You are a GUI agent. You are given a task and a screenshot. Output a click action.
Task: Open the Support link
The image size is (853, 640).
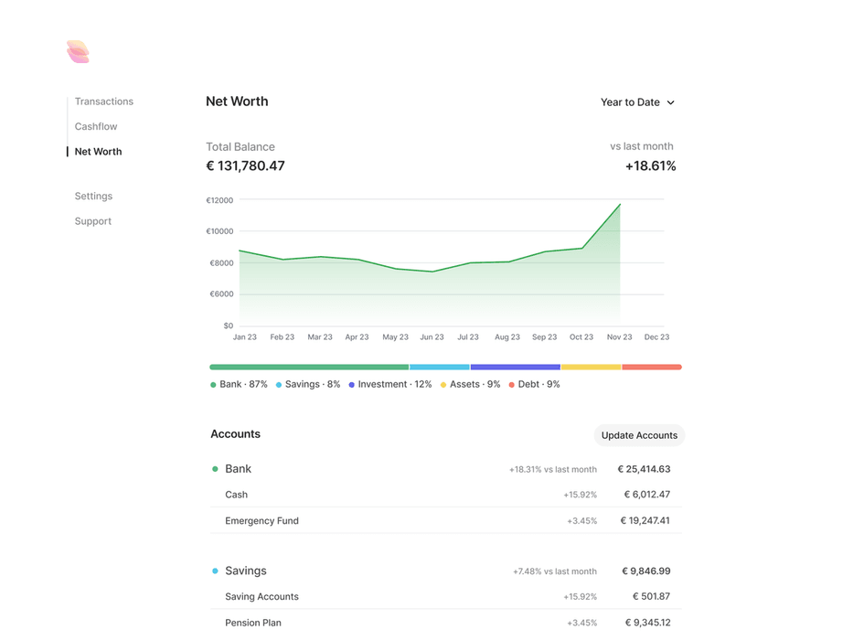pyautogui.click(x=93, y=221)
